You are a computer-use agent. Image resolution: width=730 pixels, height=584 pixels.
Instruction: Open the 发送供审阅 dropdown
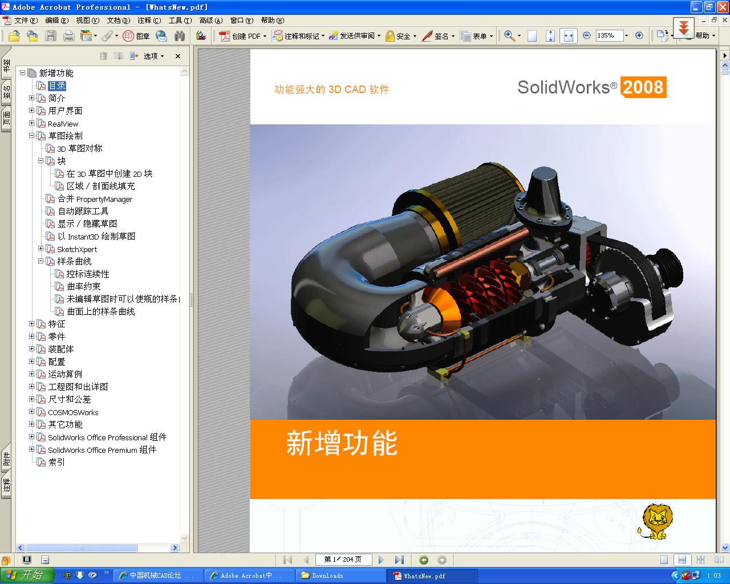click(x=355, y=36)
